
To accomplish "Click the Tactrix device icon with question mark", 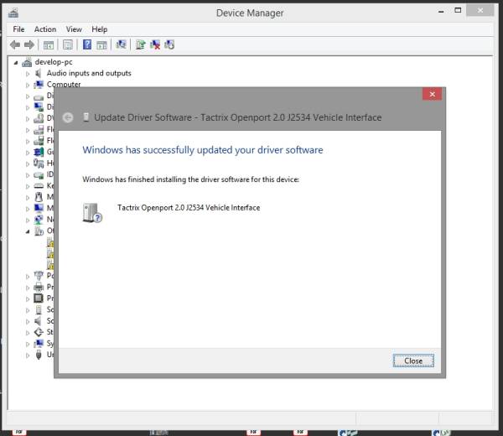I will click(92, 213).
